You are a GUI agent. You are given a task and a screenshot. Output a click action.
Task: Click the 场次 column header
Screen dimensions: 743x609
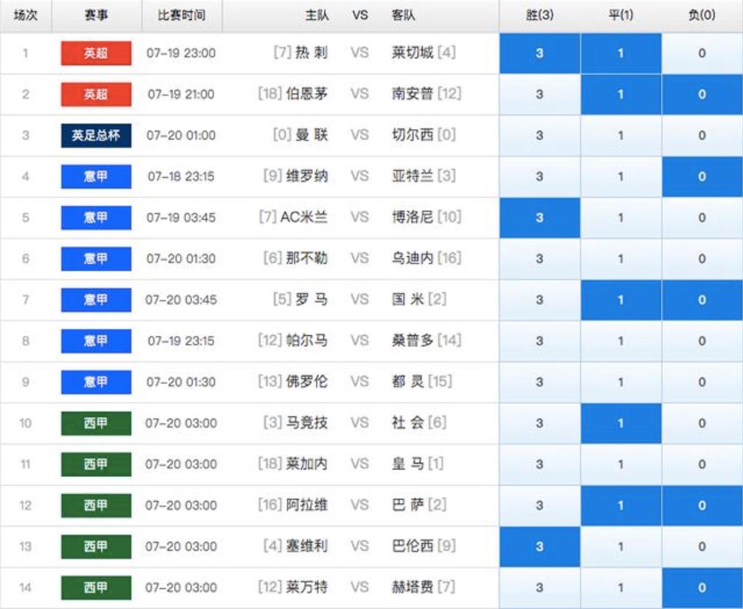click(26, 16)
